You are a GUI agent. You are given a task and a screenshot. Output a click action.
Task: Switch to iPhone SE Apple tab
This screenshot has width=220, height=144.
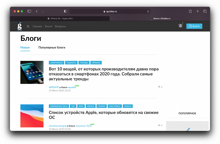click(x=60, y=18)
